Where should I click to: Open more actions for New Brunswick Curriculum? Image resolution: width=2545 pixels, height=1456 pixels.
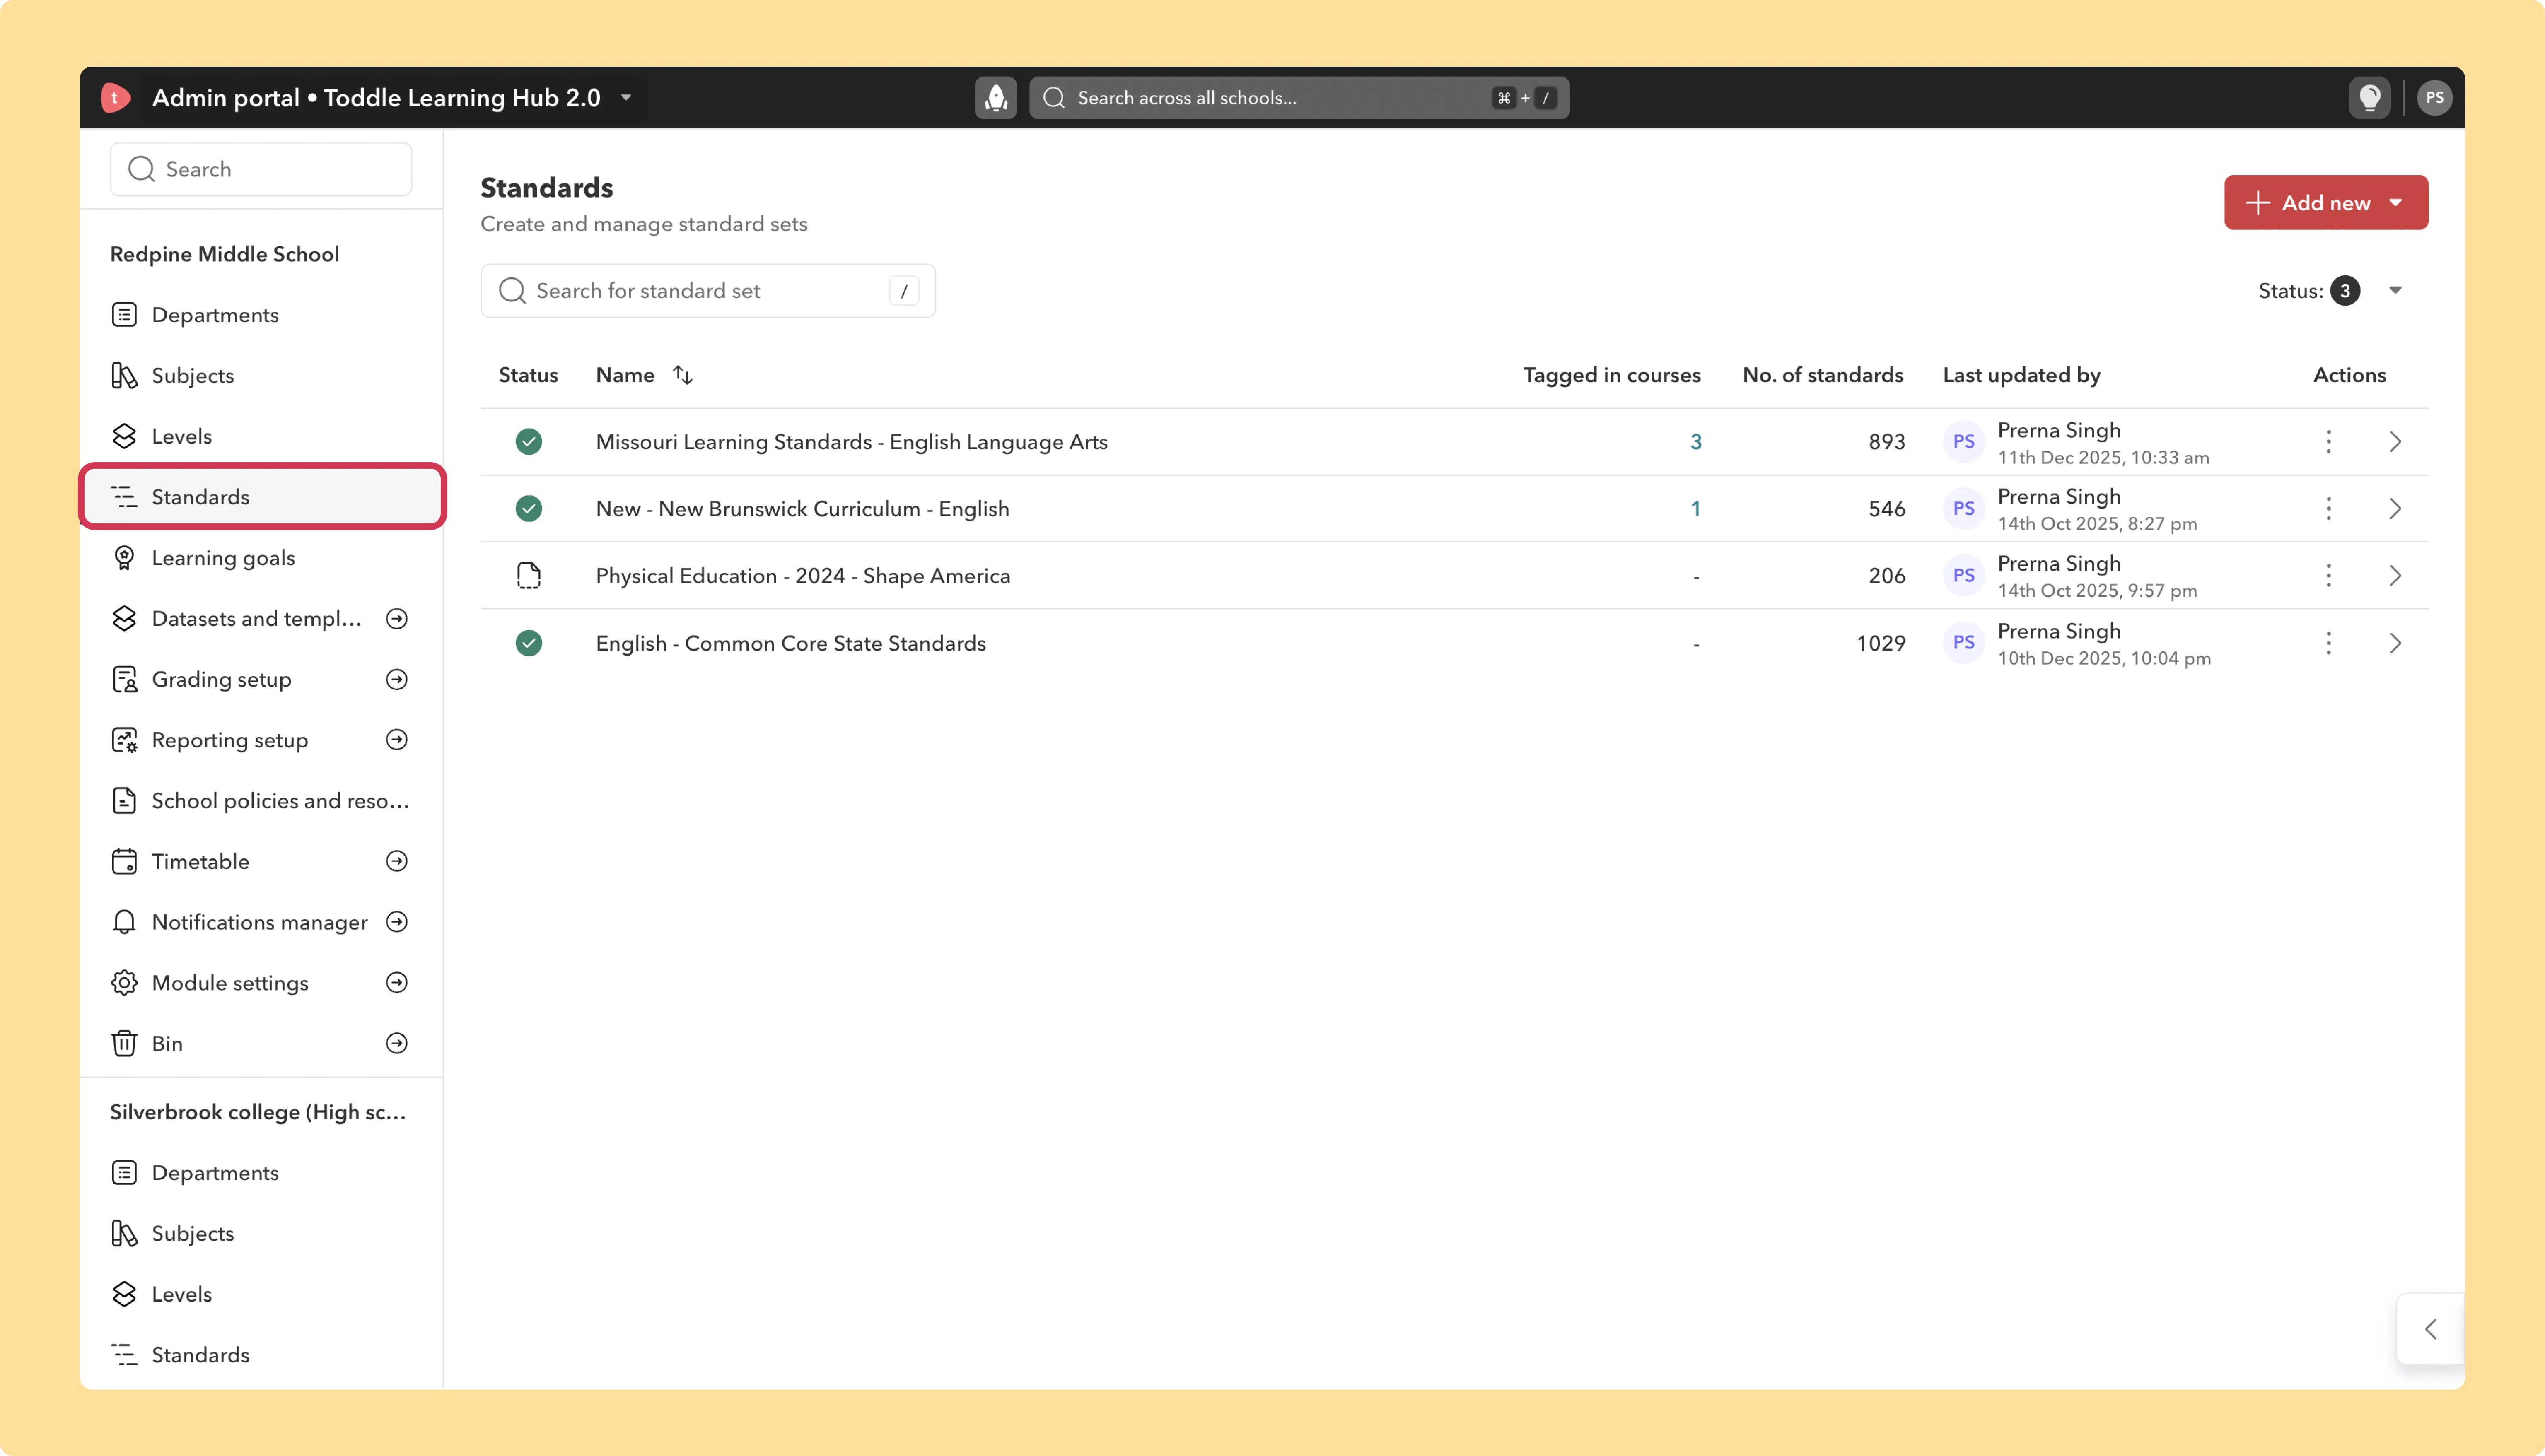click(x=2328, y=509)
